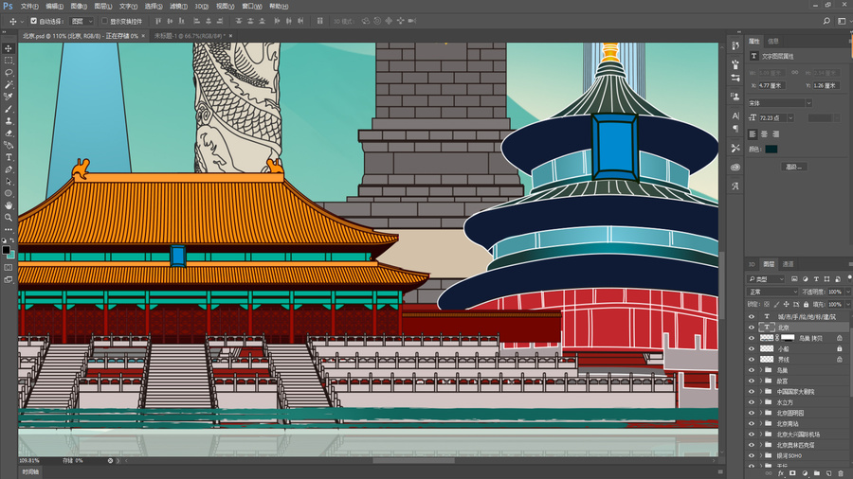
Task: Expand the 水立方 layer group
Action: click(x=761, y=402)
